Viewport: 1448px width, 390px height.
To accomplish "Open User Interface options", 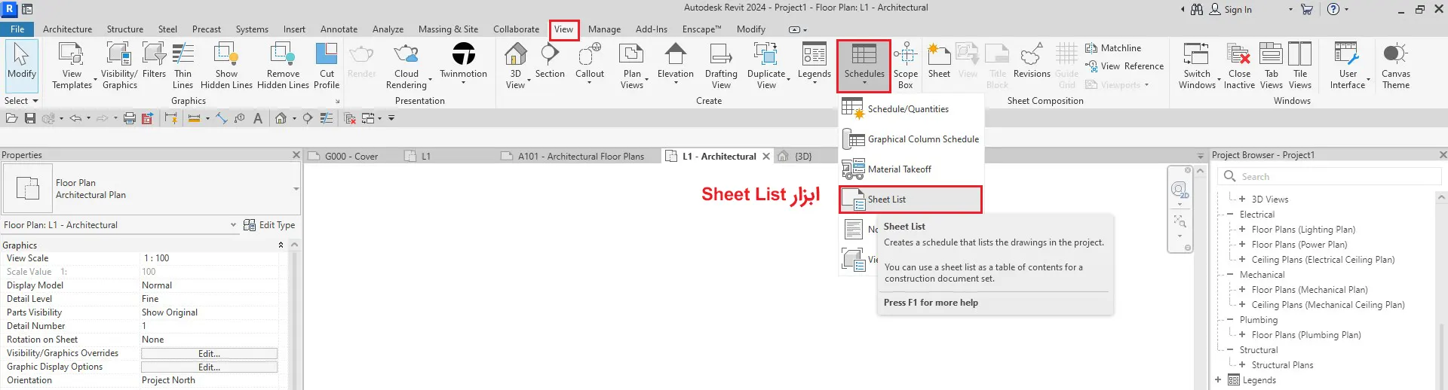I will point(1348,66).
